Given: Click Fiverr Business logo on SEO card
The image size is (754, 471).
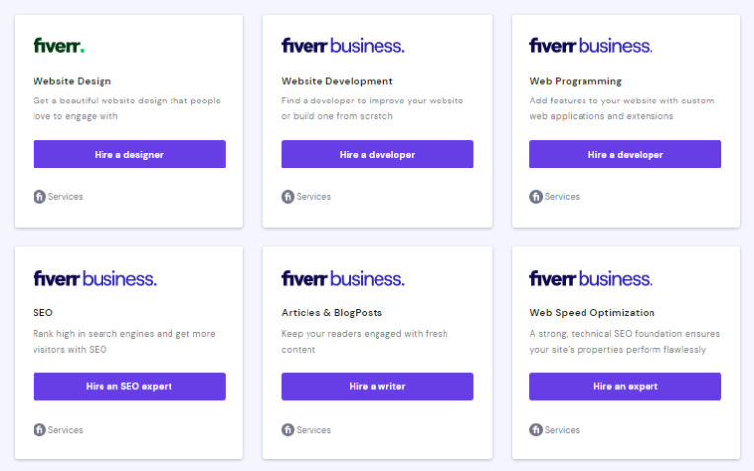Looking at the screenshot, I should point(95,278).
